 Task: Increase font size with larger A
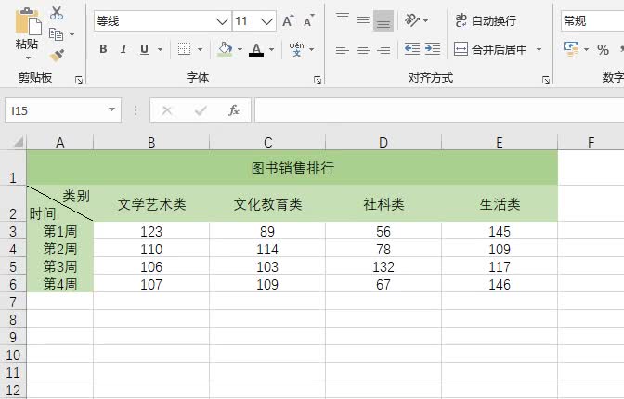(288, 20)
